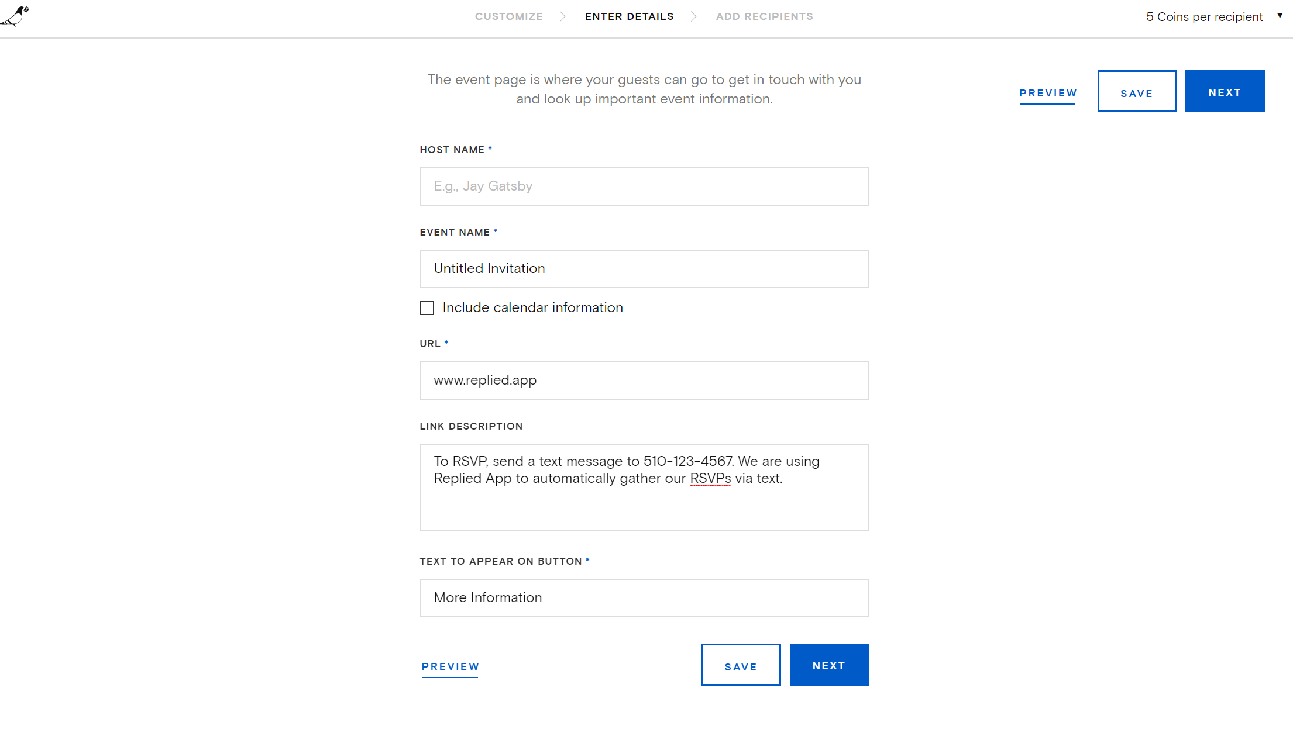Click the top Preview link
The height and width of the screenshot is (750, 1293).
[x=1048, y=93]
